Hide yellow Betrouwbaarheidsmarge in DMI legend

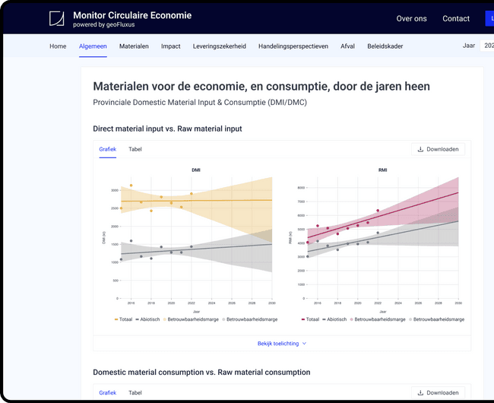pos(192,319)
